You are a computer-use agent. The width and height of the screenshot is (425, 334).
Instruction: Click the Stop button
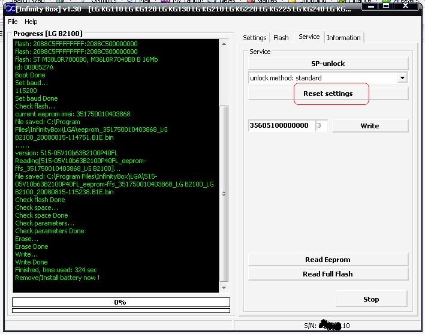[x=371, y=299]
